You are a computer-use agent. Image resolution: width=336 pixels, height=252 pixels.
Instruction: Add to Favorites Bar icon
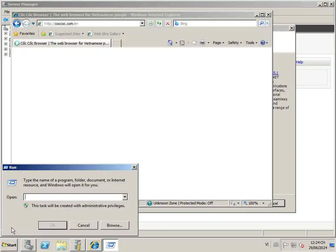tap(43, 34)
